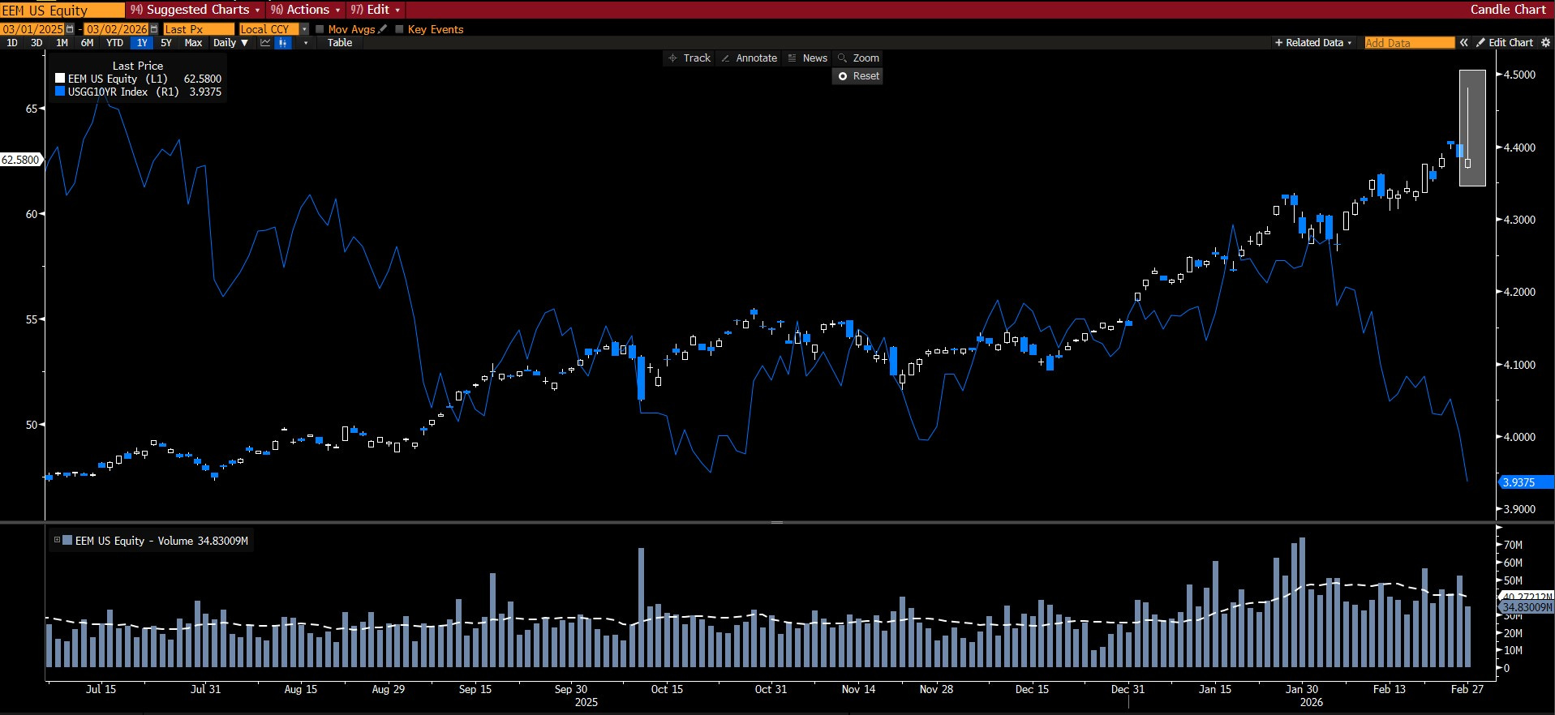1555x715 pixels.
Task: Open the start date calendar picker
Action: [70, 29]
